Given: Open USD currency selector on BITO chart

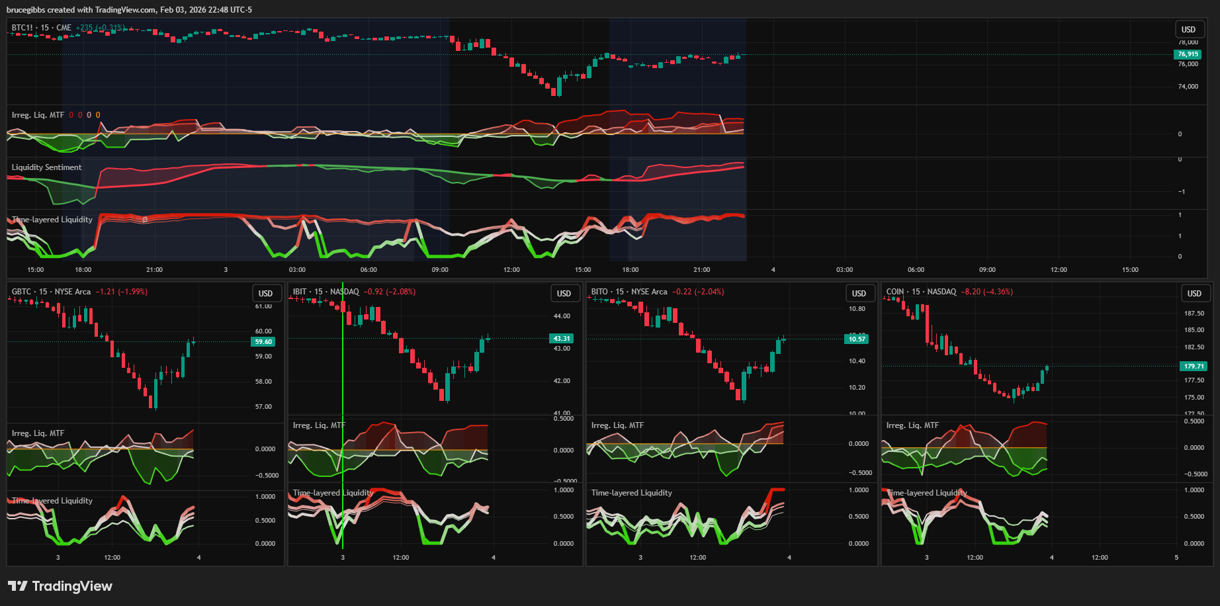Looking at the screenshot, I should click(859, 294).
